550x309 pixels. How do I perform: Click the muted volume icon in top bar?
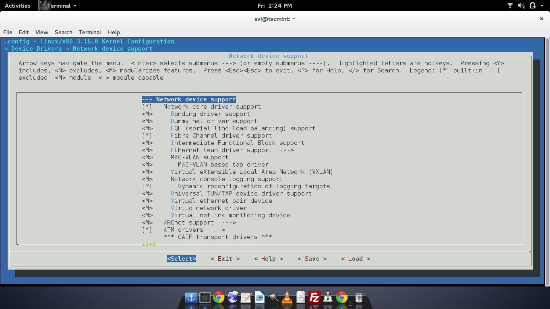521,6
